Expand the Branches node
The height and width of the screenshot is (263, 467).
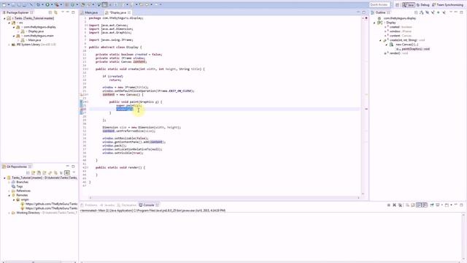[x=9, y=182]
